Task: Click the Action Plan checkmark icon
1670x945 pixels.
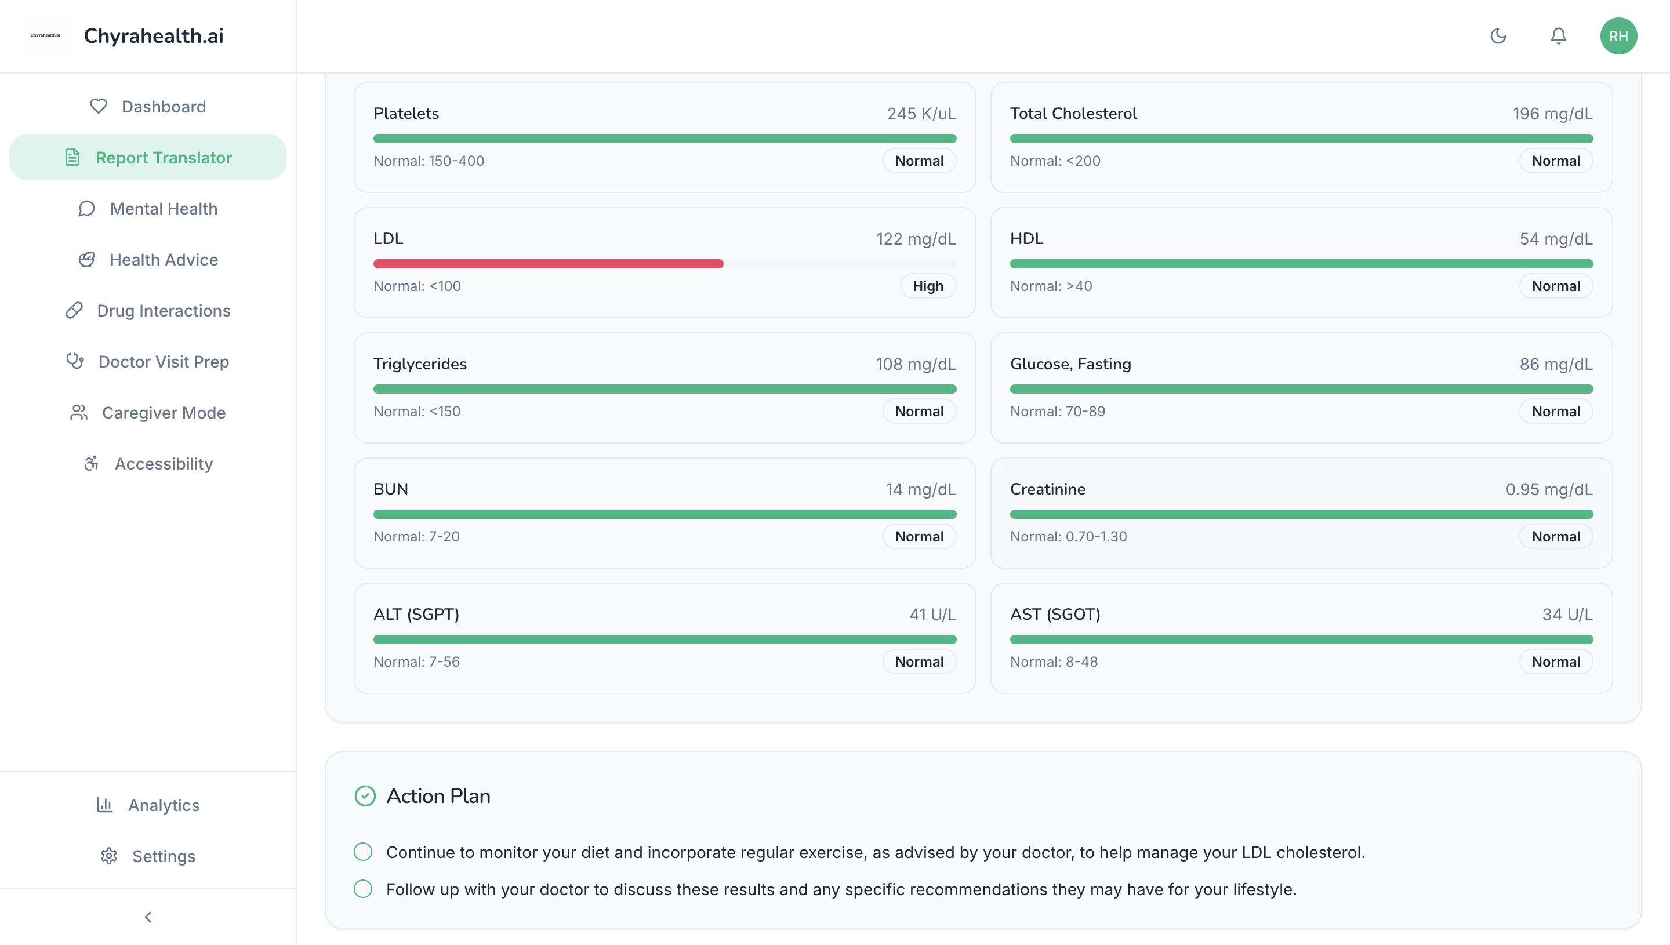Action: pyautogui.click(x=365, y=796)
